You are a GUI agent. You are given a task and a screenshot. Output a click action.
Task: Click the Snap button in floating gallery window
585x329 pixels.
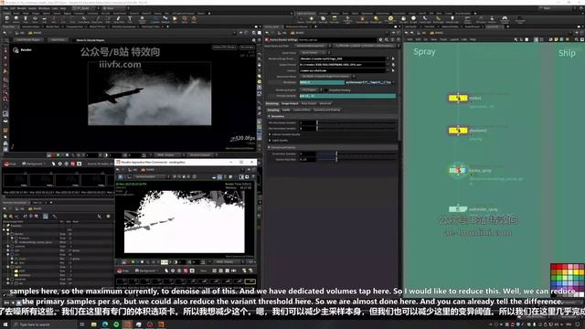123,271
